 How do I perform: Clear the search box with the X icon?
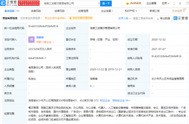pyautogui.click(x=96, y=4)
